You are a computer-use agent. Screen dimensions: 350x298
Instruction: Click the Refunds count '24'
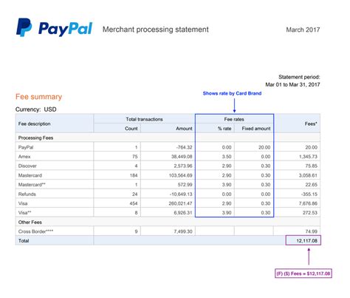tap(134, 194)
